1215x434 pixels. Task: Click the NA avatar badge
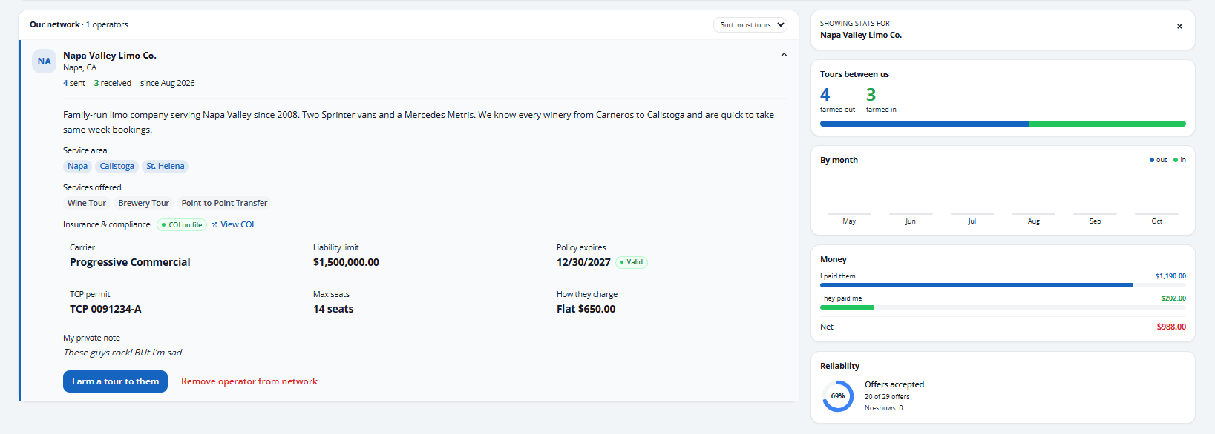45,61
